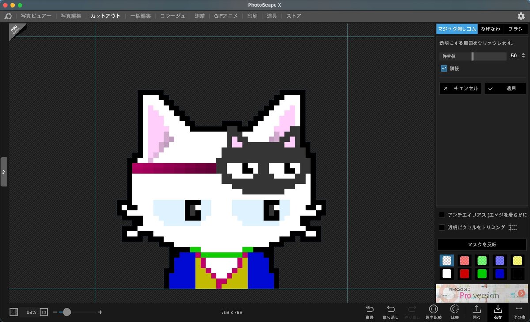
Task: Click the zoom out minus icon
Action: click(55, 312)
